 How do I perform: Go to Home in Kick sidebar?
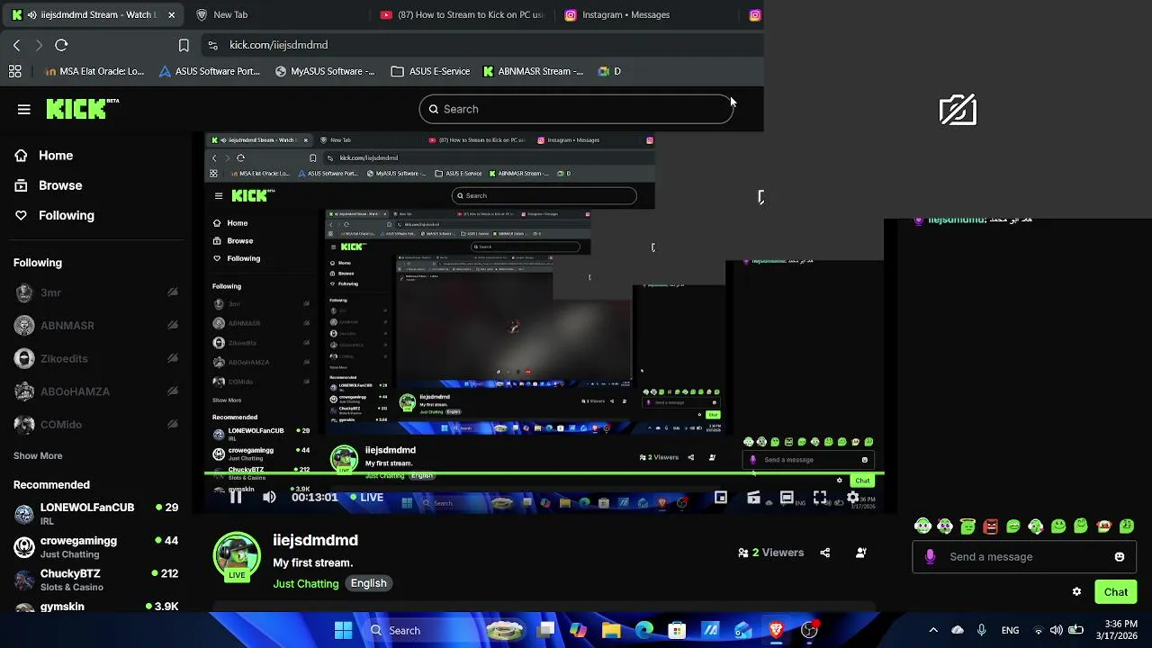click(44, 156)
